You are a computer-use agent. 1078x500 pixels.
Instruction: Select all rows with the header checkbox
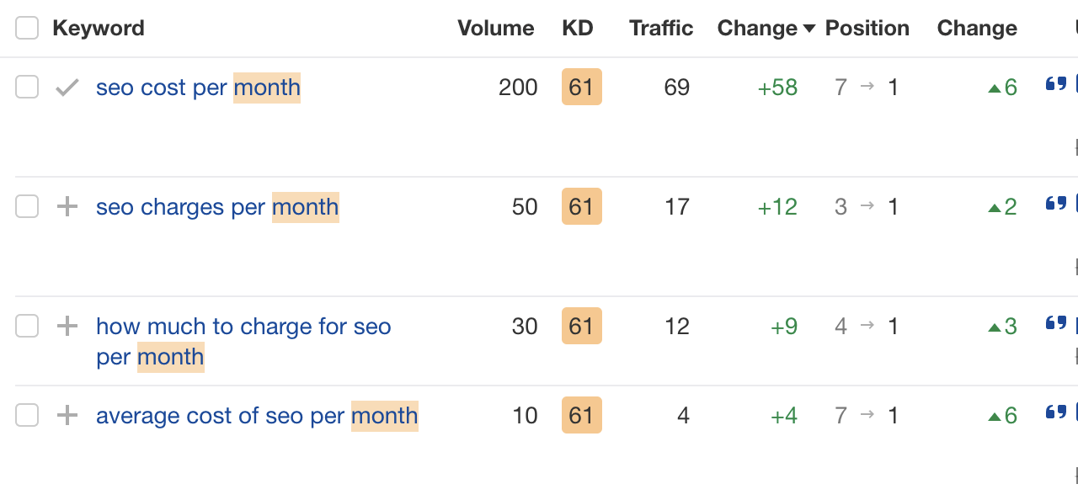click(x=27, y=27)
